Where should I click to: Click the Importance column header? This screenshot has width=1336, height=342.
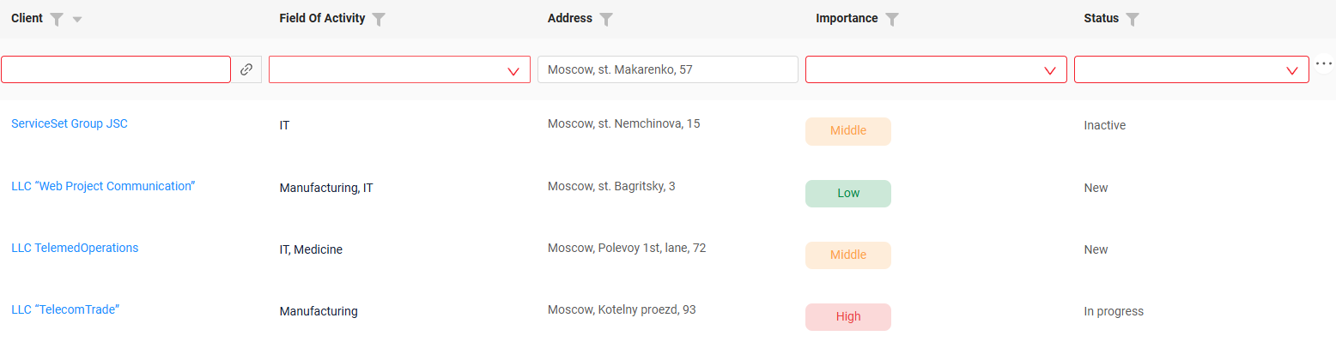(847, 18)
